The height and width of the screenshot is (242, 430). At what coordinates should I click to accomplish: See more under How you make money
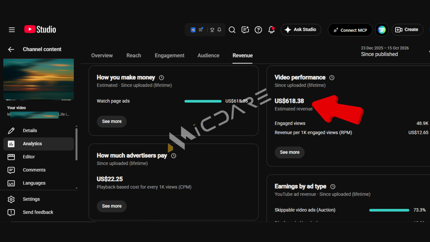[x=112, y=121]
